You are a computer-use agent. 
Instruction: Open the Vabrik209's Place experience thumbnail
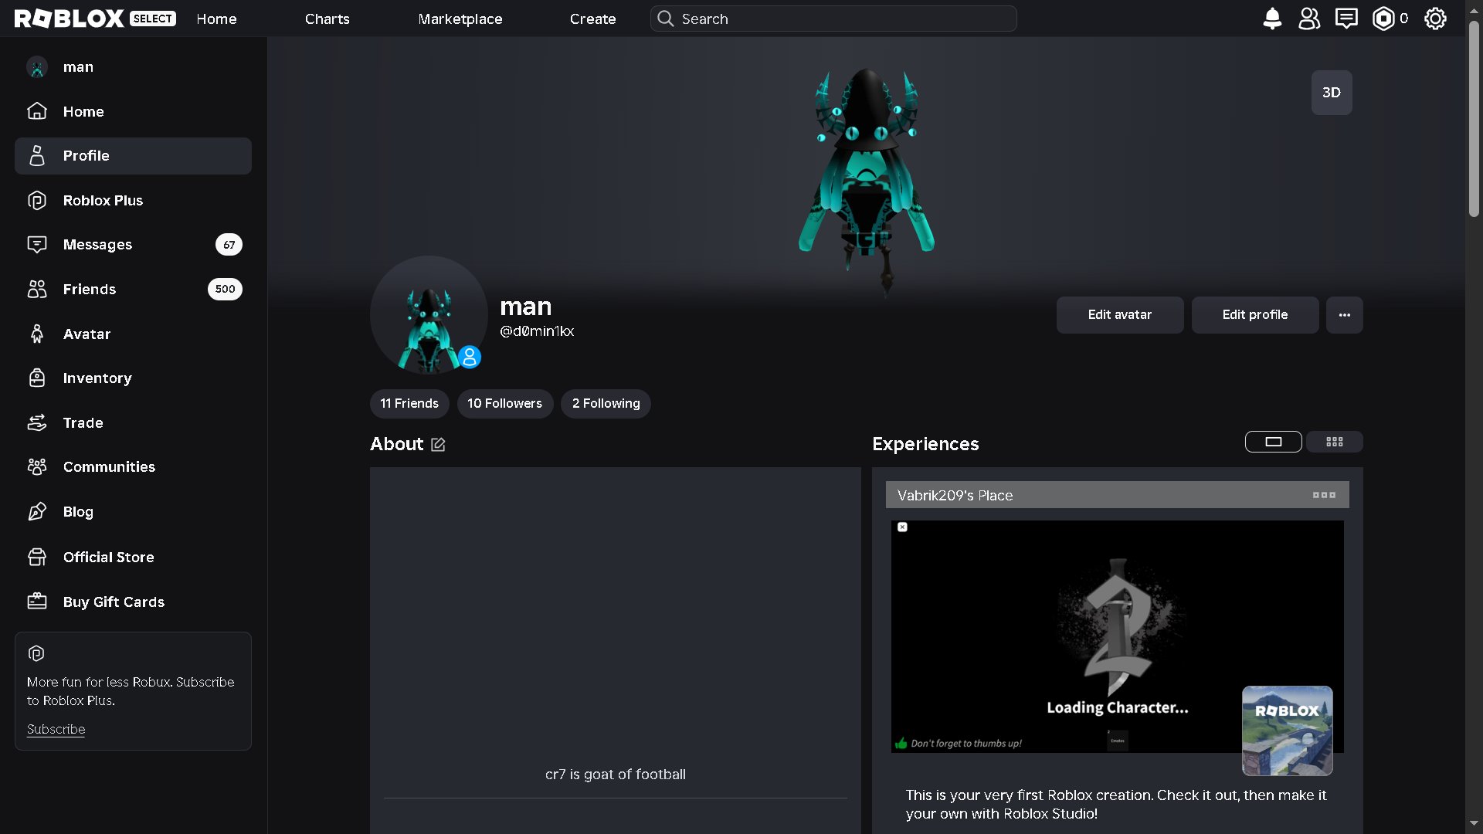tap(1118, 637)
